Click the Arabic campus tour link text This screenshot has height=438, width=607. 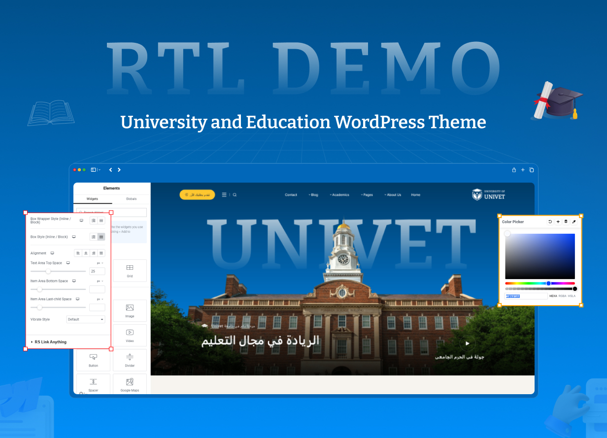pyautogui.click(x=460, y=357)
